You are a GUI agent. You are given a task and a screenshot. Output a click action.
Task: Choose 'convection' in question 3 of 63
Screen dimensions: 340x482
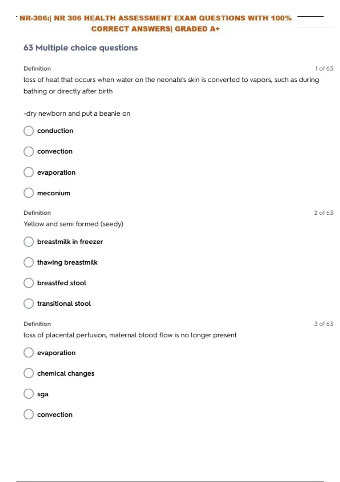coord(29,415)
